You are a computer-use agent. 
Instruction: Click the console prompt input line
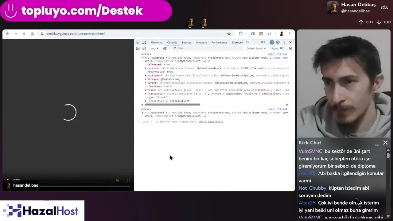pyautogui.click(x=215, y=122)
